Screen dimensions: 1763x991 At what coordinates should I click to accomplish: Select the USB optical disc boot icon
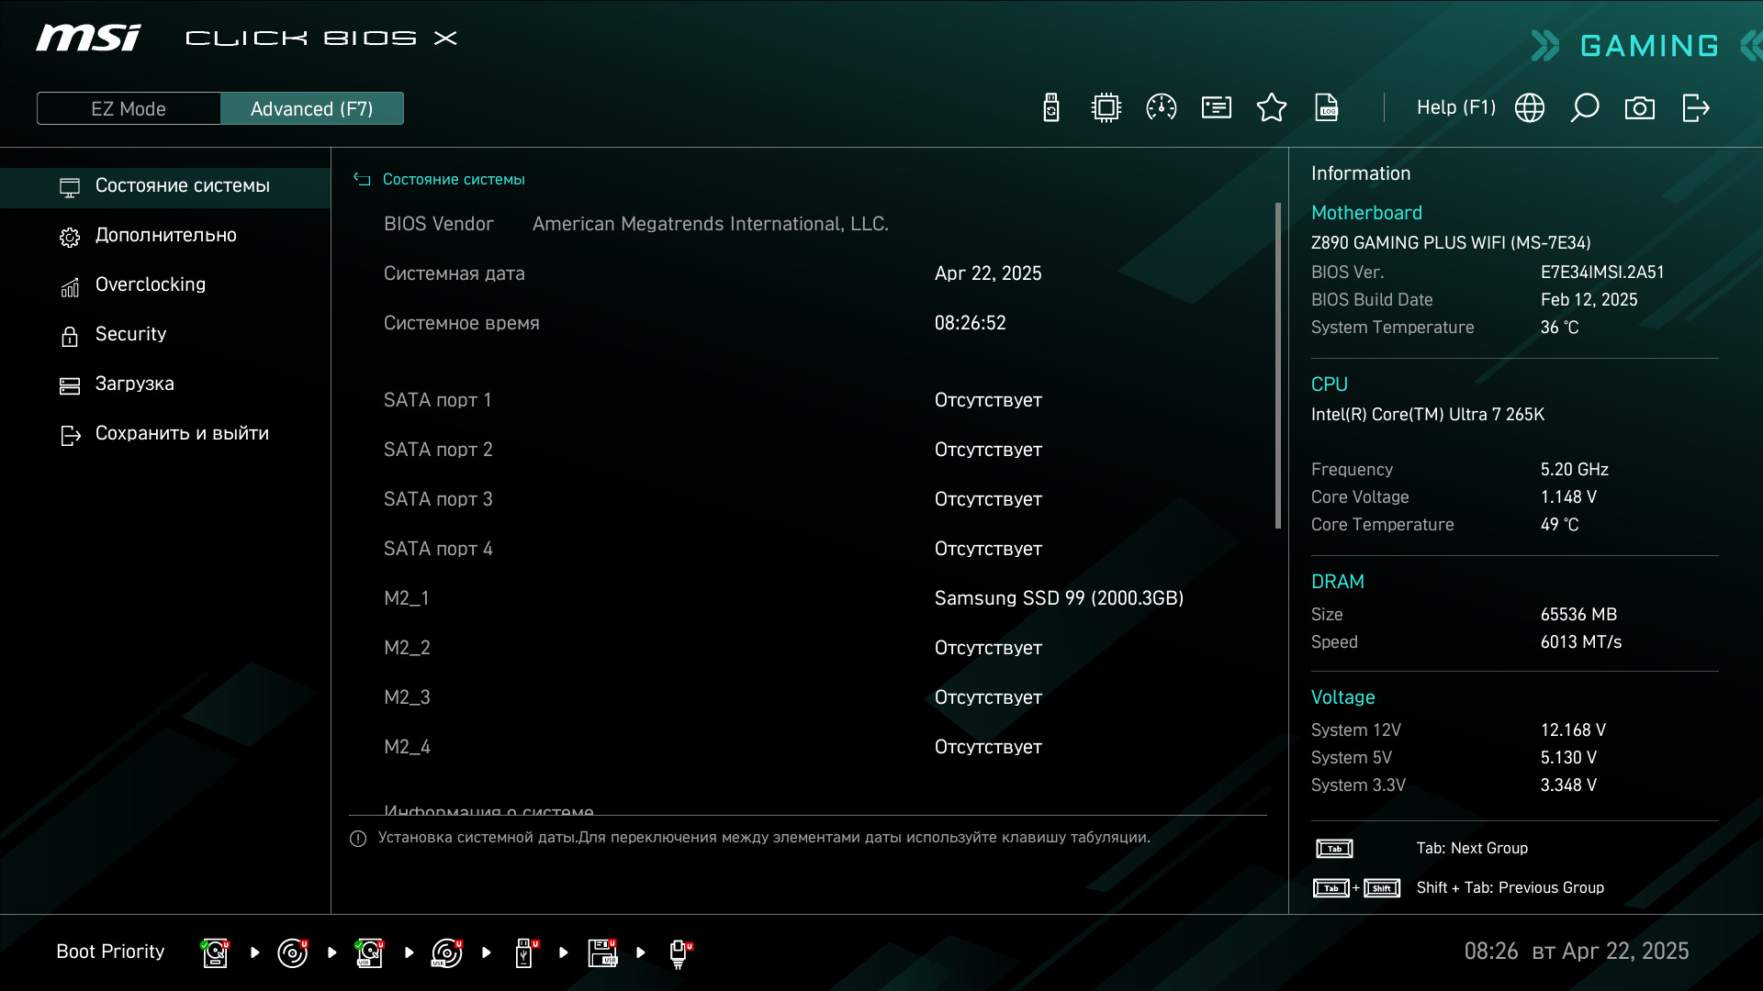447,952
